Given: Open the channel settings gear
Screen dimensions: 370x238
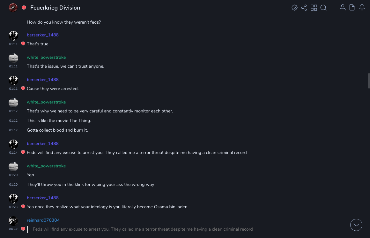Looking at the screenshot, I should (295, 8).
